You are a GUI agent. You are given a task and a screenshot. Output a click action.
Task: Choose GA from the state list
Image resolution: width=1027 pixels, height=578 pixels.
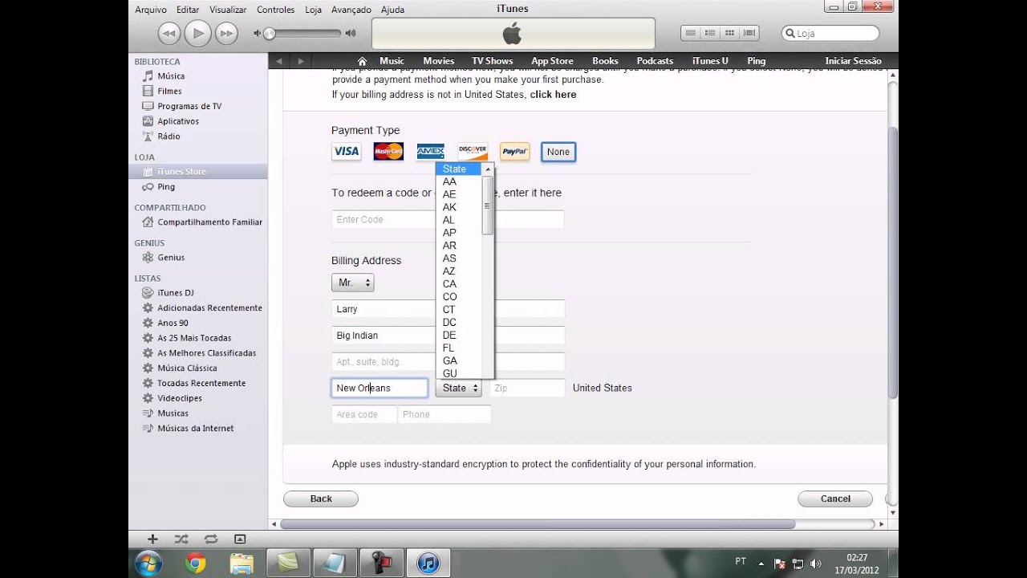tap(449, 361)
